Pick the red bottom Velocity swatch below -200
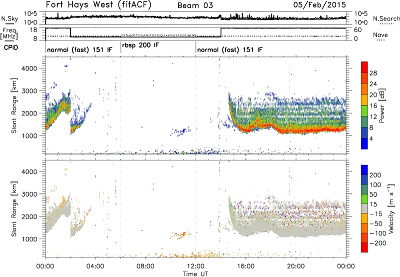The width and height of the screenshot is (400, 277). click(x=364, y=247)
